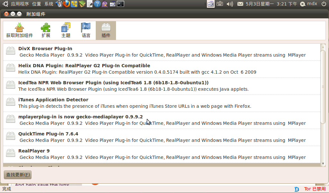Click the Ubuntu logo in the panel
The image size is (329, 193).
[x=5, y=4]
